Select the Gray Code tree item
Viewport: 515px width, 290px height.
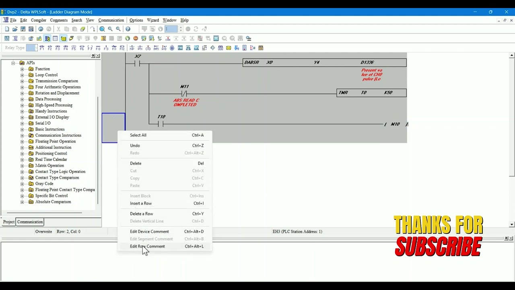coord(44,184)
